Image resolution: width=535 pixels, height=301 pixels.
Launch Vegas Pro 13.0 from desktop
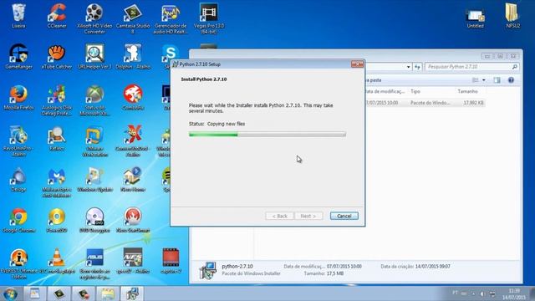[x=209, y=18]
